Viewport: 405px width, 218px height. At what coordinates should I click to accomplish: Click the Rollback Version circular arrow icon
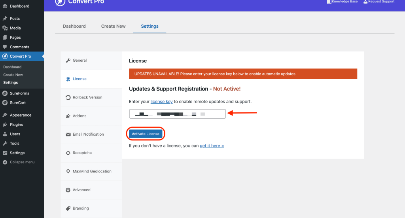(x=68, y=97)
